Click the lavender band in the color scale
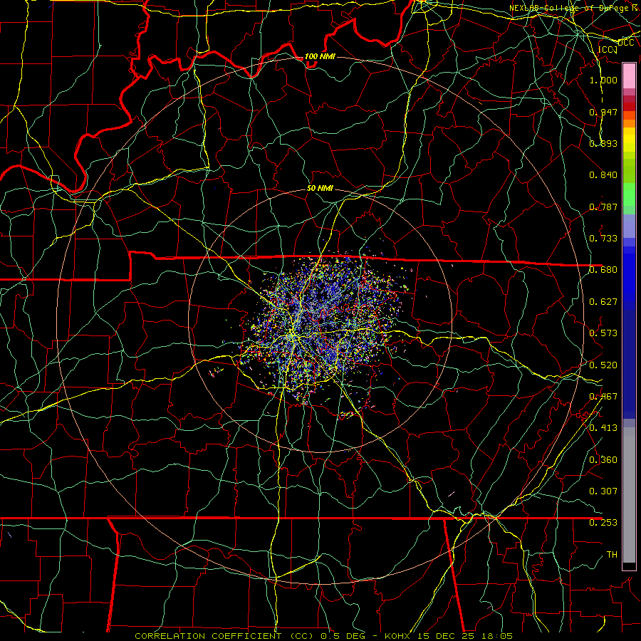 [x=629, y=226]
